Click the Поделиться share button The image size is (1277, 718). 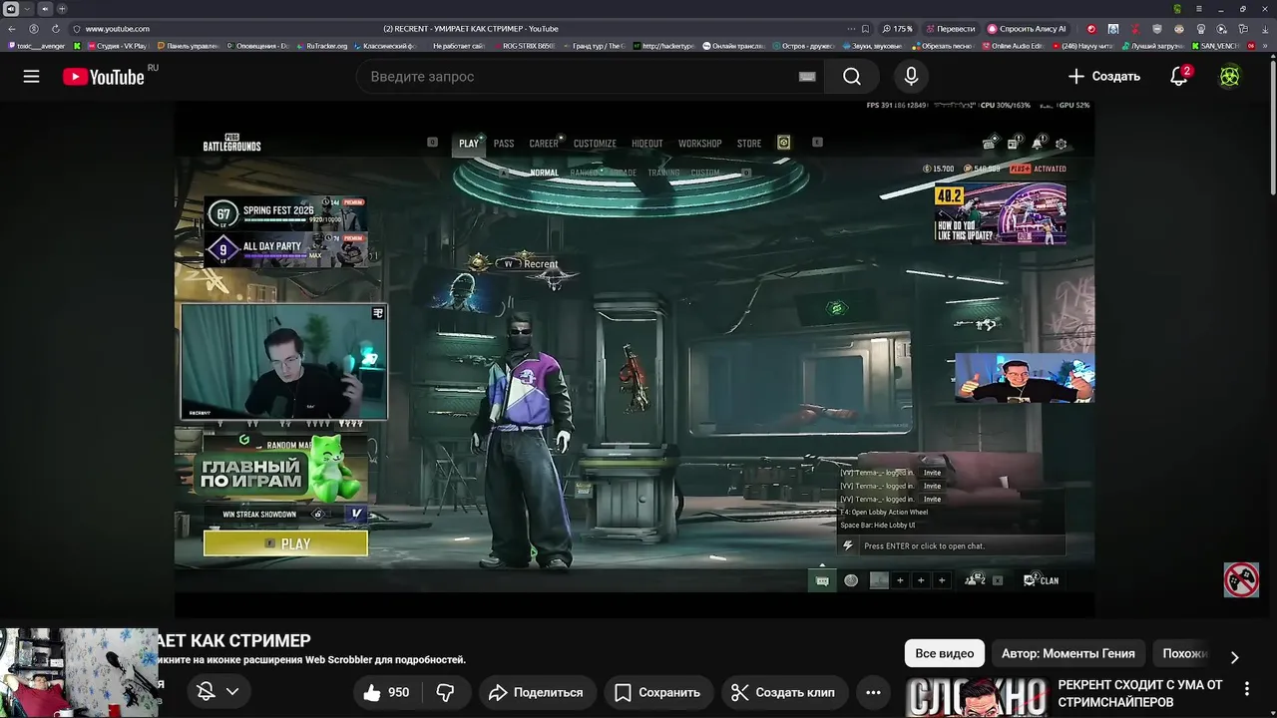pos(537,692)
